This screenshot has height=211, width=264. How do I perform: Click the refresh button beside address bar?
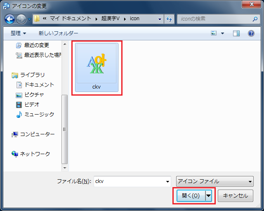[x=169, y=19]
